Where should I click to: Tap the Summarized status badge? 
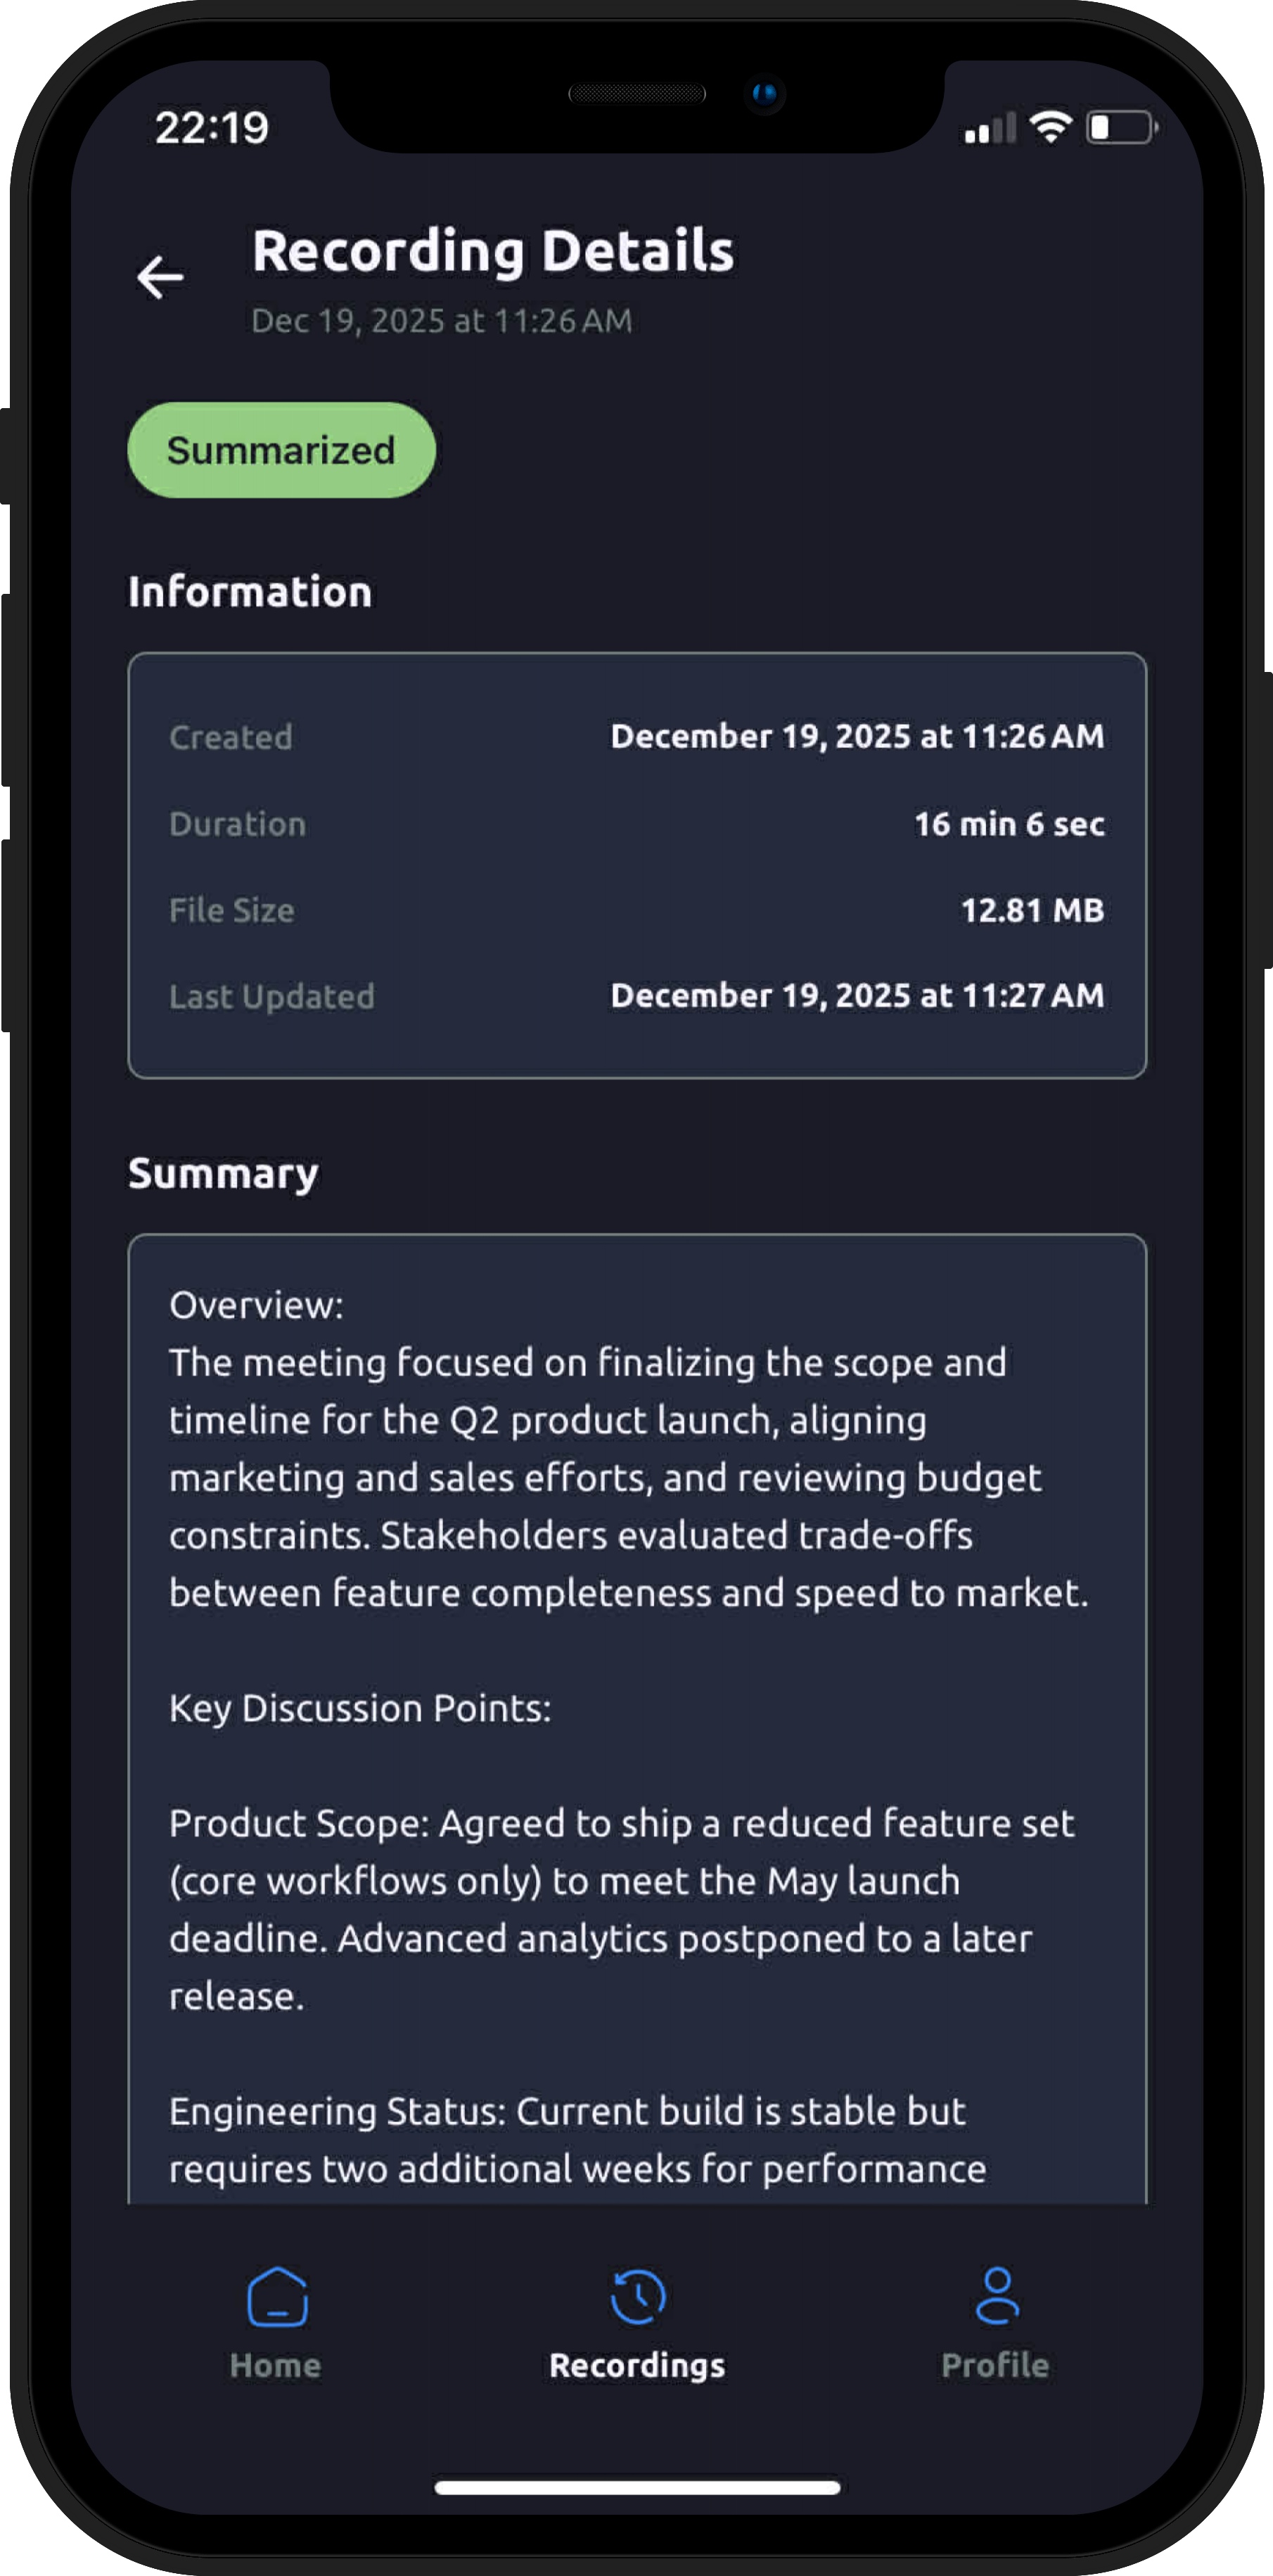tap(281, 450)
